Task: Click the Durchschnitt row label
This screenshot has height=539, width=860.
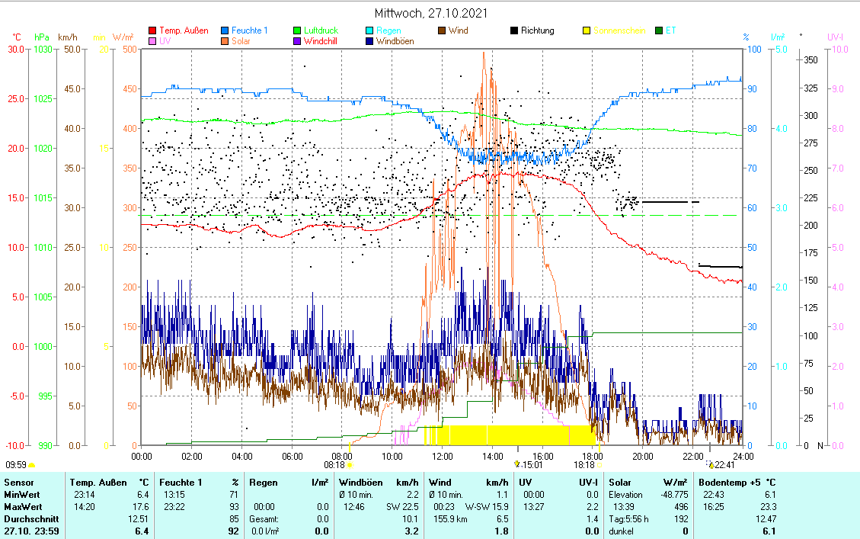Action: [x=29, y=519]
